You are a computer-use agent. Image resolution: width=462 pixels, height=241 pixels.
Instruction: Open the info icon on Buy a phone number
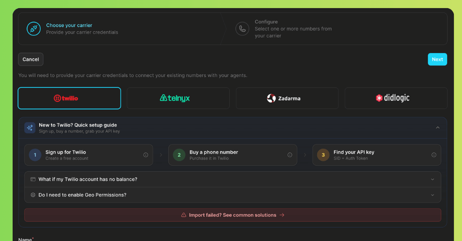[290, 155]
